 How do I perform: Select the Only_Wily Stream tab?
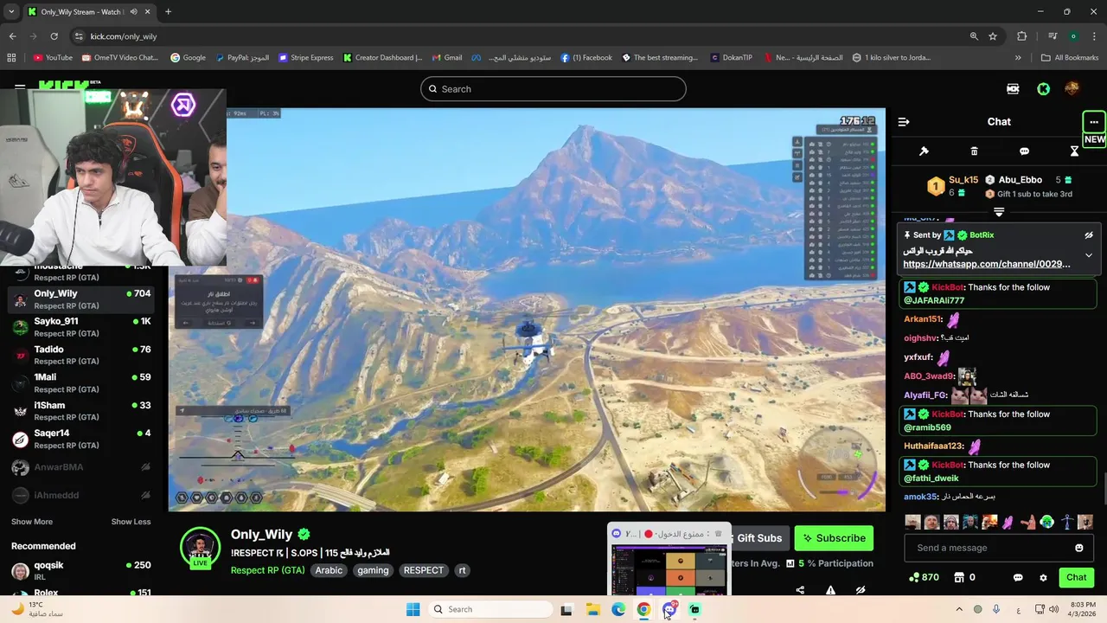pos(89,12)
